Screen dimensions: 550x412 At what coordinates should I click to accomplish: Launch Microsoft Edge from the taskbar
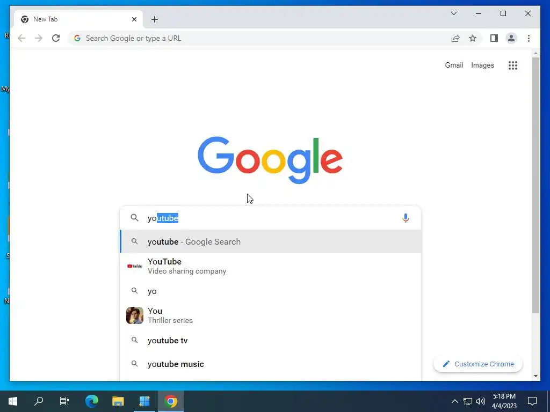[x=92, y=401]
